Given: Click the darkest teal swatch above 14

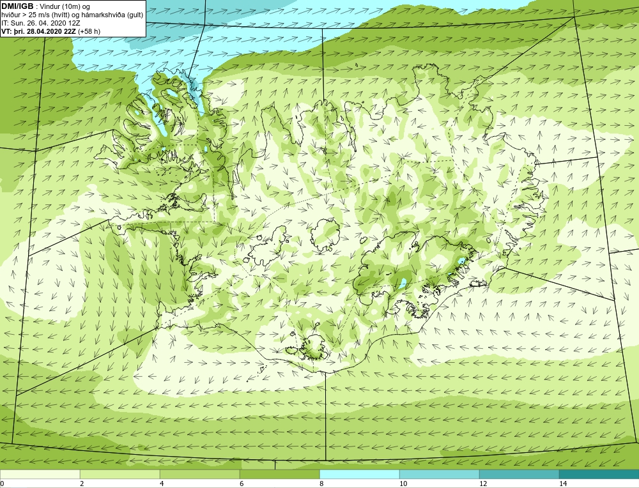Looking at the screenshot, I should (x=599, y=474).
